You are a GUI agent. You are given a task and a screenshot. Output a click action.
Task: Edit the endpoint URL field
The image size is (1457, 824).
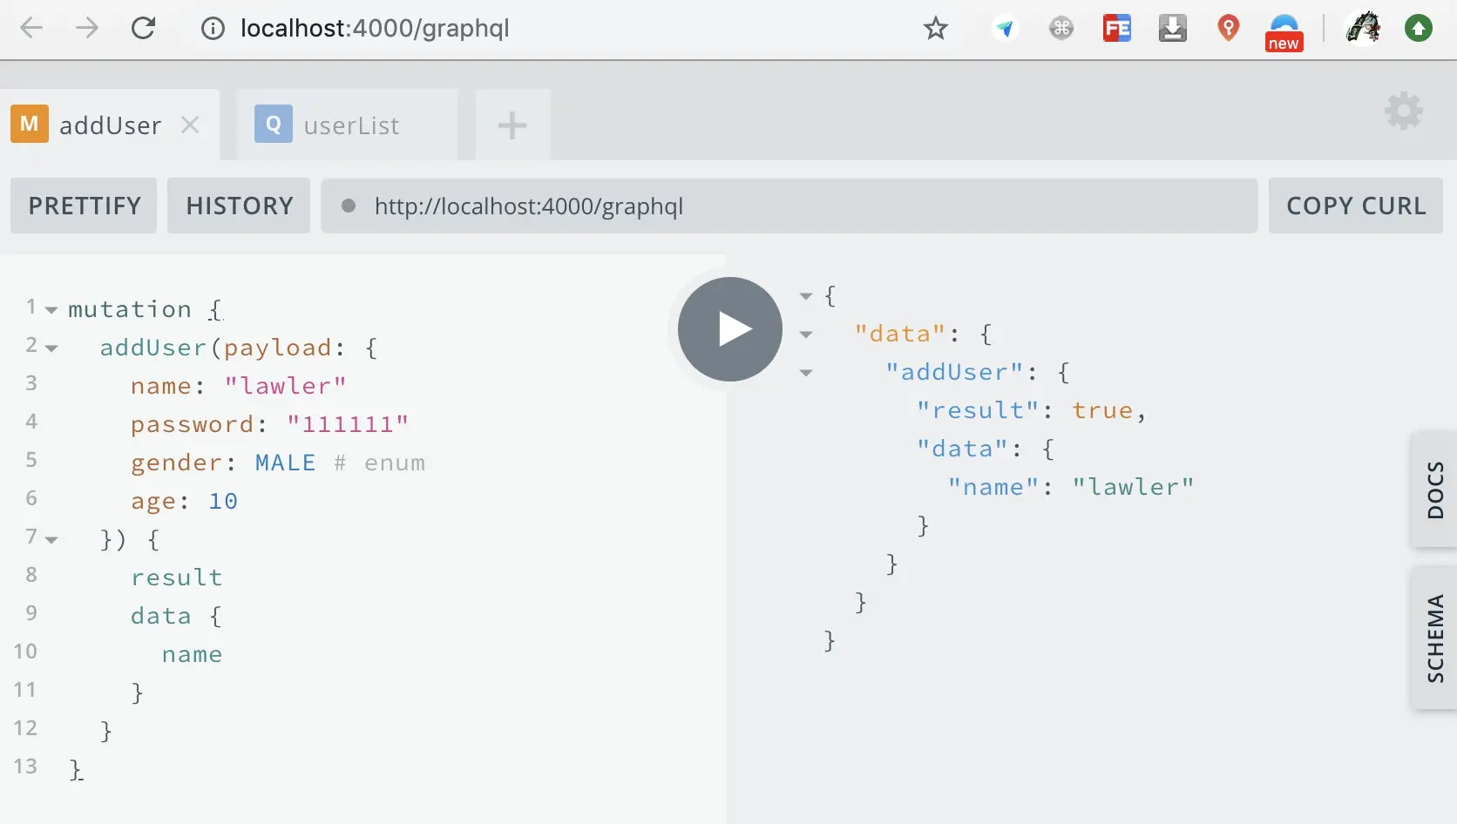(x=789, y=206)
